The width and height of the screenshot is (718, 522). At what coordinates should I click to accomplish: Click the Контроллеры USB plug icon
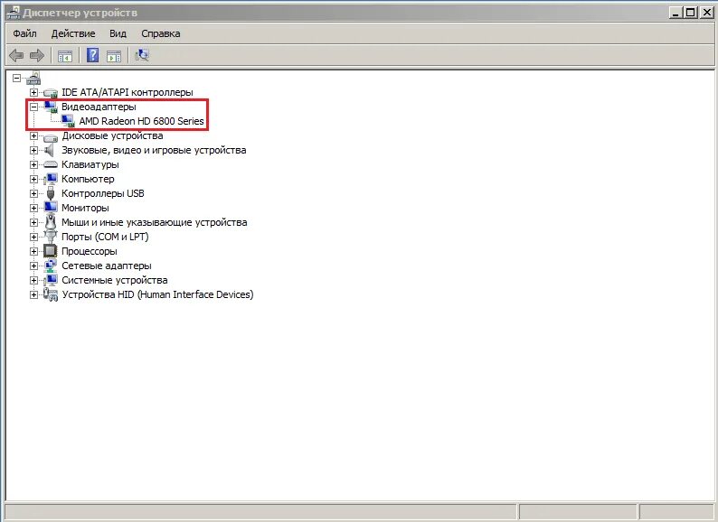(x=51, y=193)
